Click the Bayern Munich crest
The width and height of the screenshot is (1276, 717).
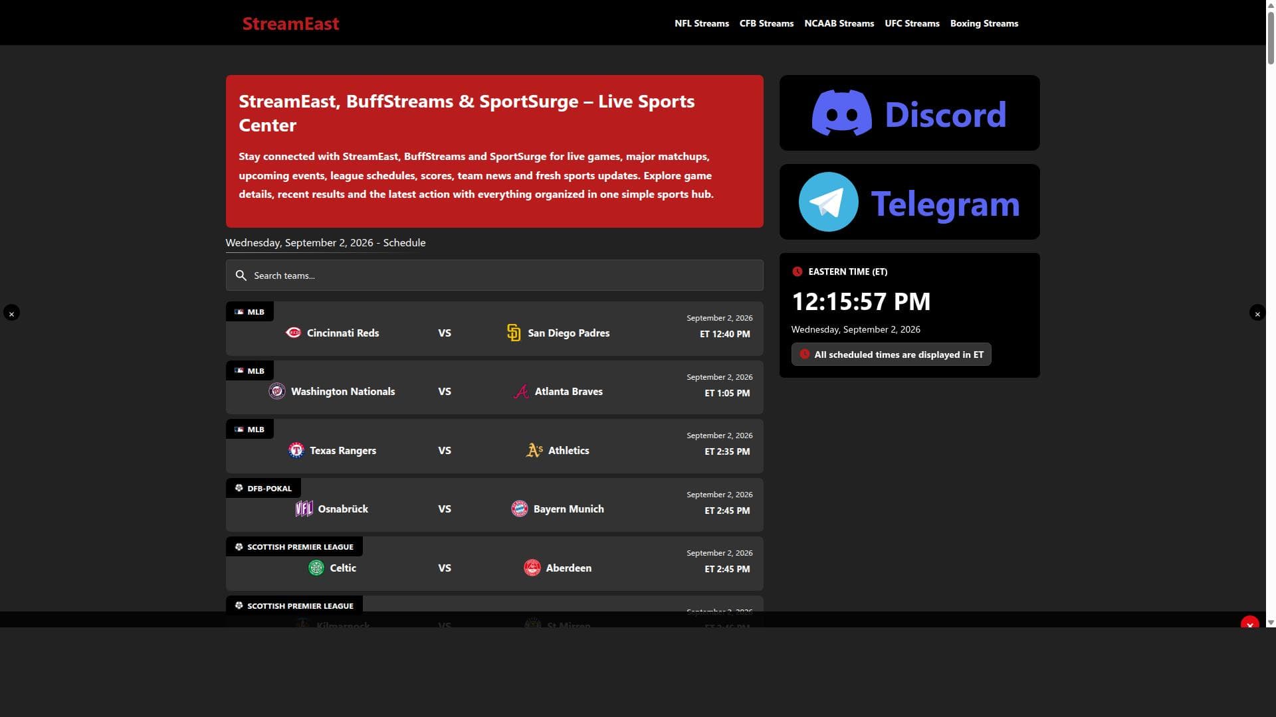click(520, 509)
